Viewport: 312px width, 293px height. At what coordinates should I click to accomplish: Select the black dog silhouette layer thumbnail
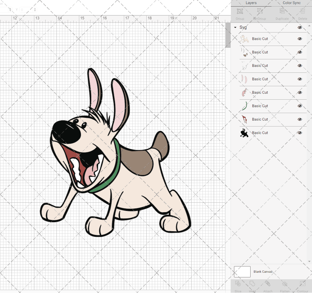[x=244, y=133]
